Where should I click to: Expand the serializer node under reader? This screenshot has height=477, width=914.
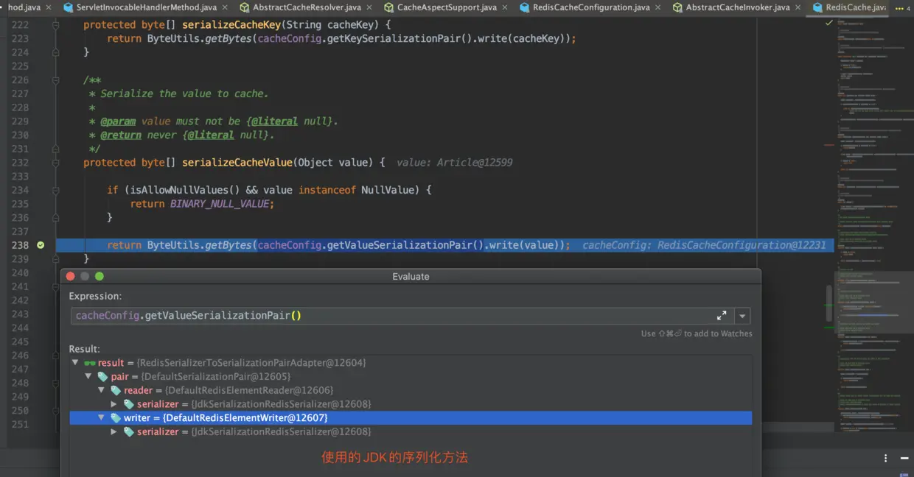coord(114,404)
